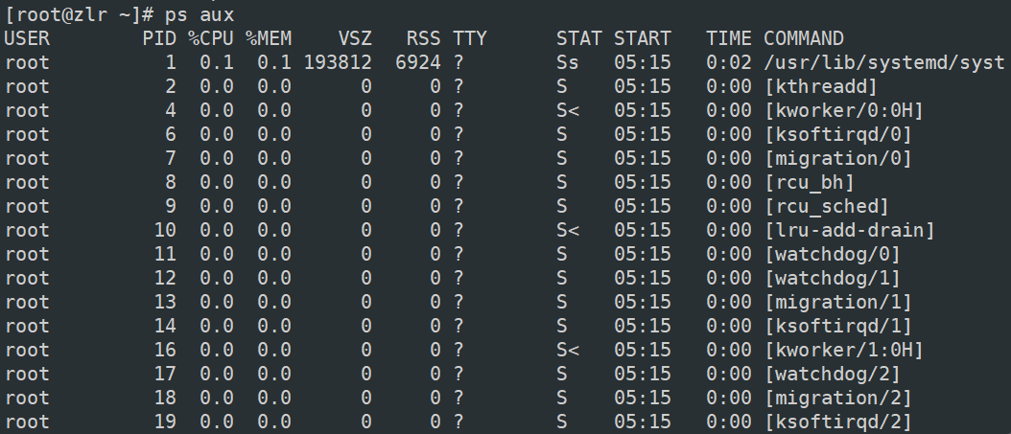Click the [kworker/1:0H] process name
This screenshot has width=1011, height=434.
[844, 350]
